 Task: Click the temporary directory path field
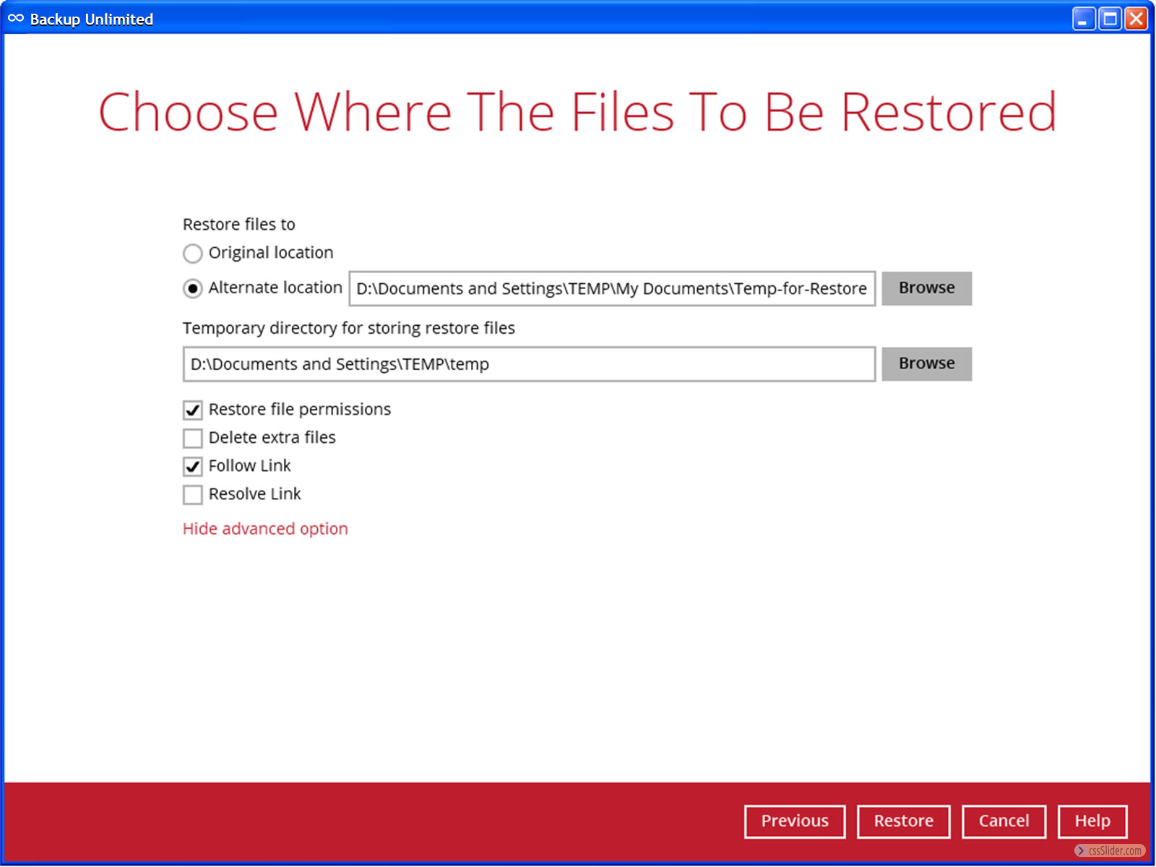pyautogui.click(x=529, y=364)
